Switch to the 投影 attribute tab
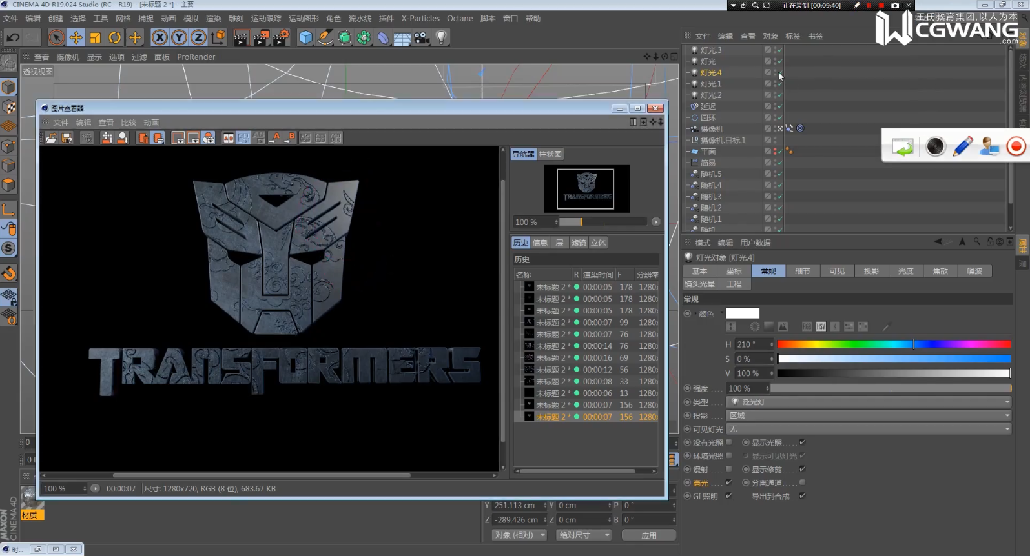 click(x=871, y=271)
